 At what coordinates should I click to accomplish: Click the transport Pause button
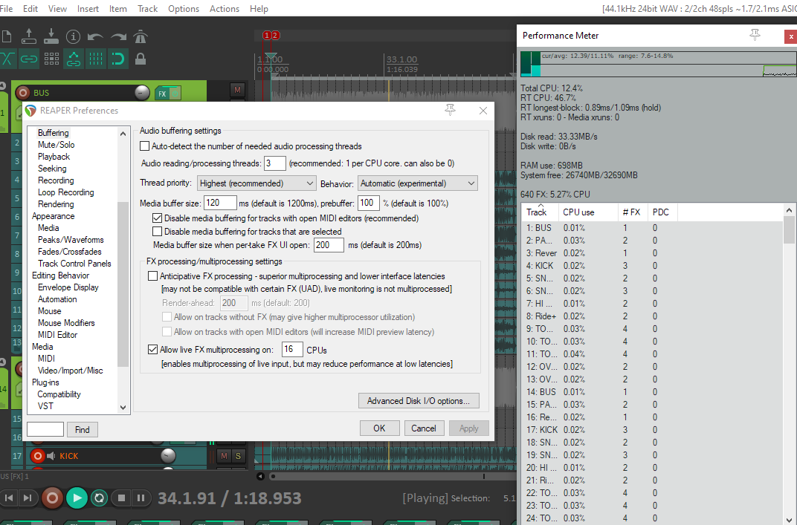click(x=141, y=498)
